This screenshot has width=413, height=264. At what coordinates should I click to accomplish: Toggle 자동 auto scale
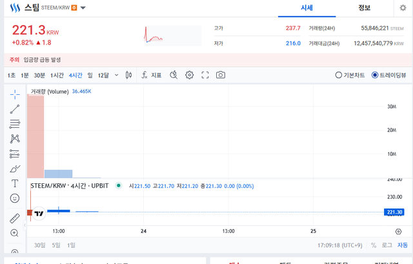coord(403,245)
